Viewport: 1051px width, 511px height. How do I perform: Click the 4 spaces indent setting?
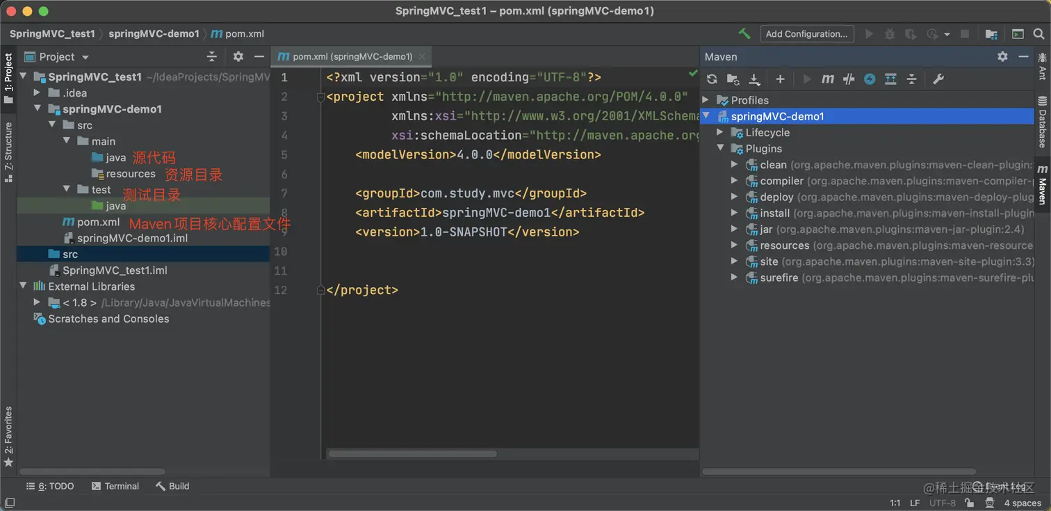[1023, 503]
